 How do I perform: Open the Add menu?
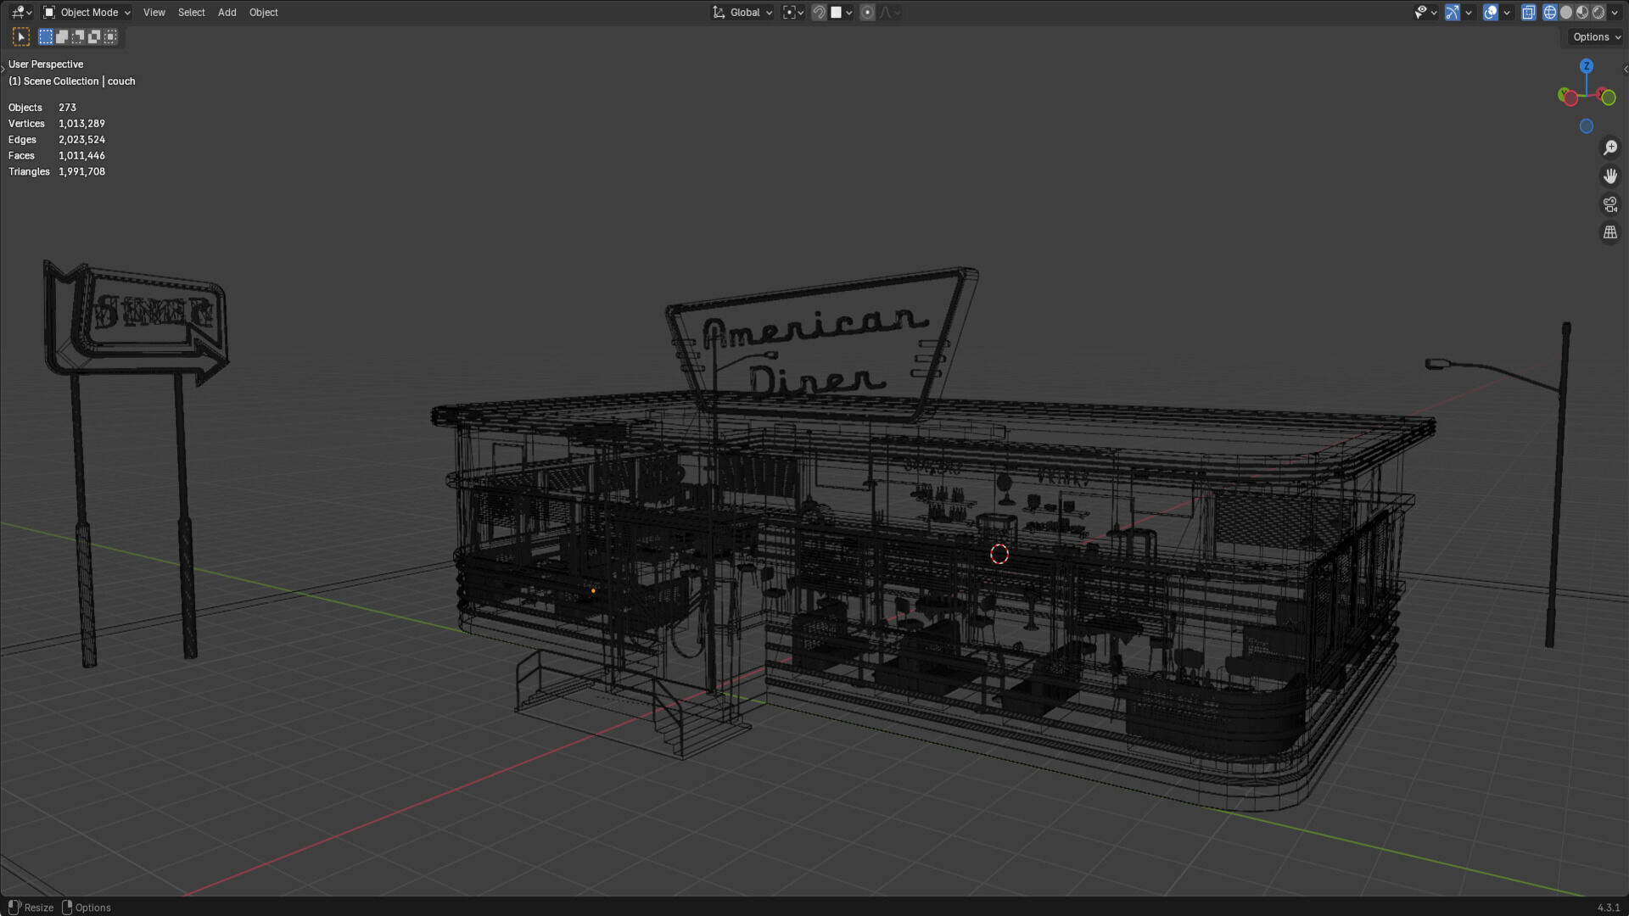tap(227, 12)
